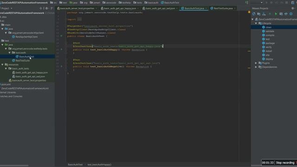The image size is (297, 167).
Task: Click test_basicAuthHappy() in bottom editor breadcrumb
Action: tap(99, 165)
